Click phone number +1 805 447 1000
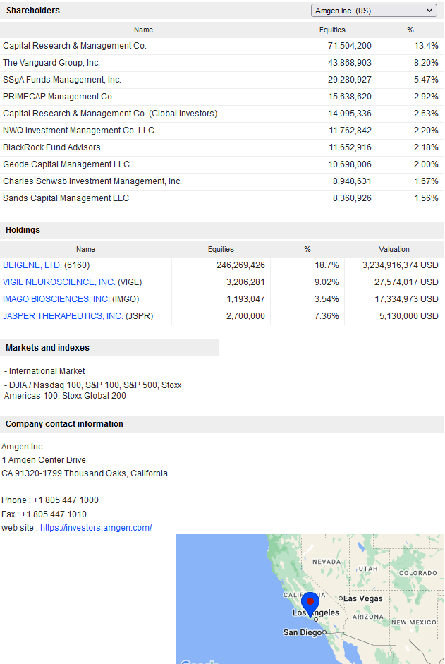This screenshot has width=445, height=664. 66,500
